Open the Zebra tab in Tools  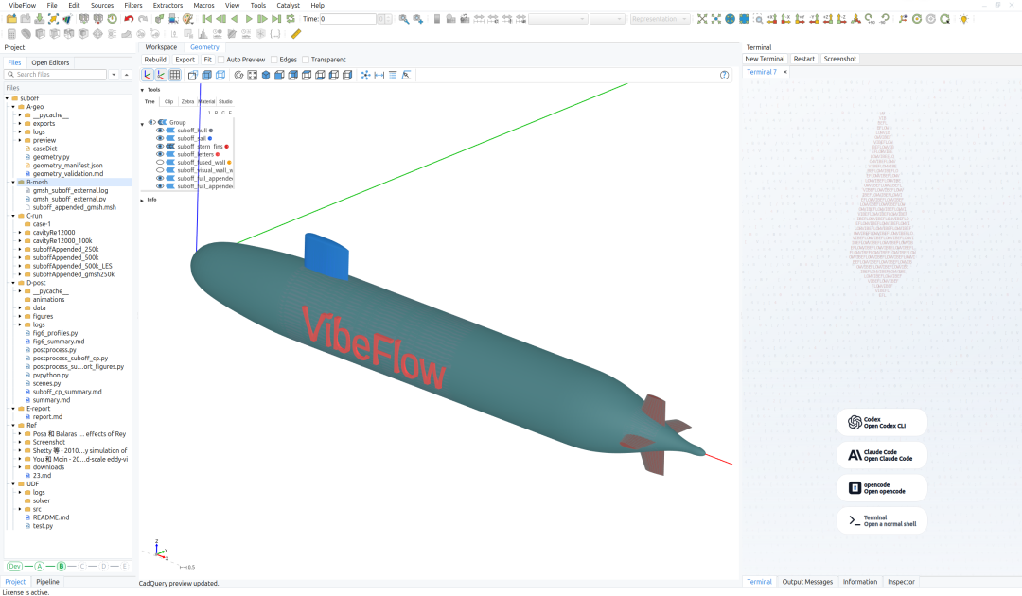point(187,101)
